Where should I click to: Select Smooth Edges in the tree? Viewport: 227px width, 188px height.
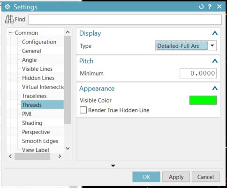(x=40, y=141)
